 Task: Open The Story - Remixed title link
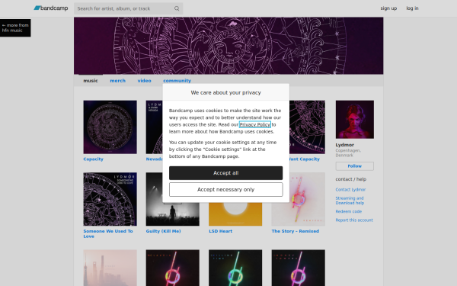(296, 231)
